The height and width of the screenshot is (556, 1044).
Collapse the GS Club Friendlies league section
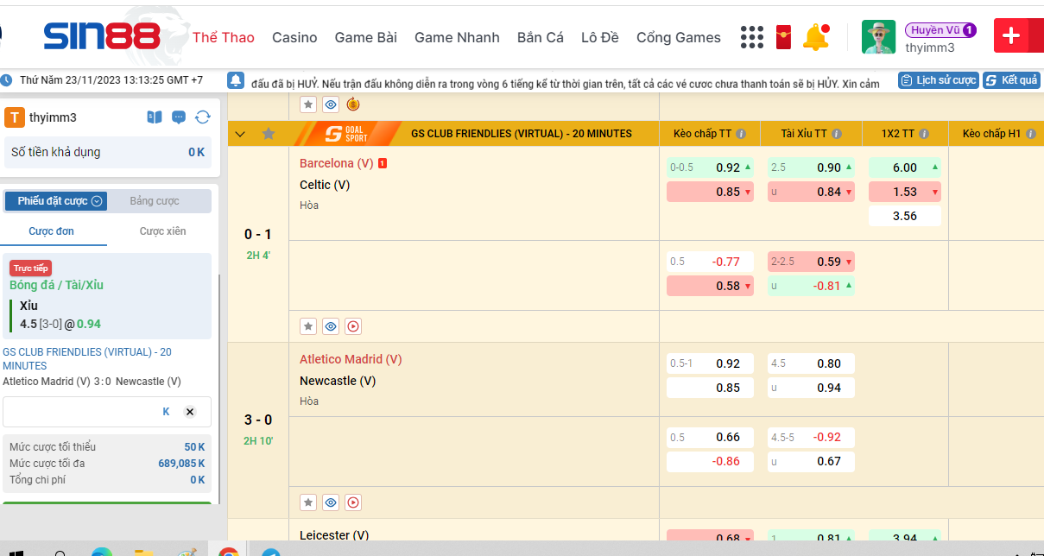pyautogui.click(x=240, y=134)
